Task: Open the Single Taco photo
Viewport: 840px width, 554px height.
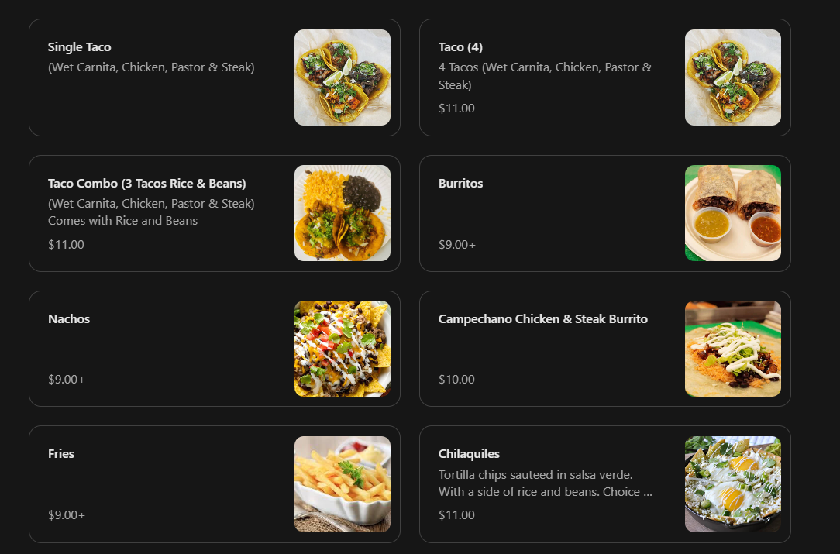Action: point(343,77)
